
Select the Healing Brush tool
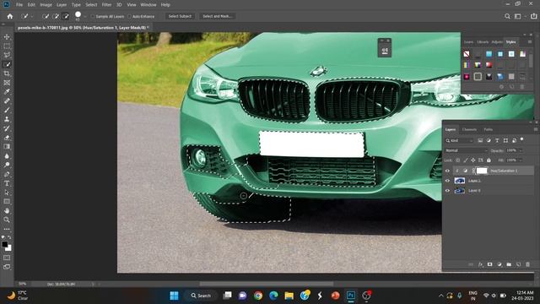click(7, 101)
